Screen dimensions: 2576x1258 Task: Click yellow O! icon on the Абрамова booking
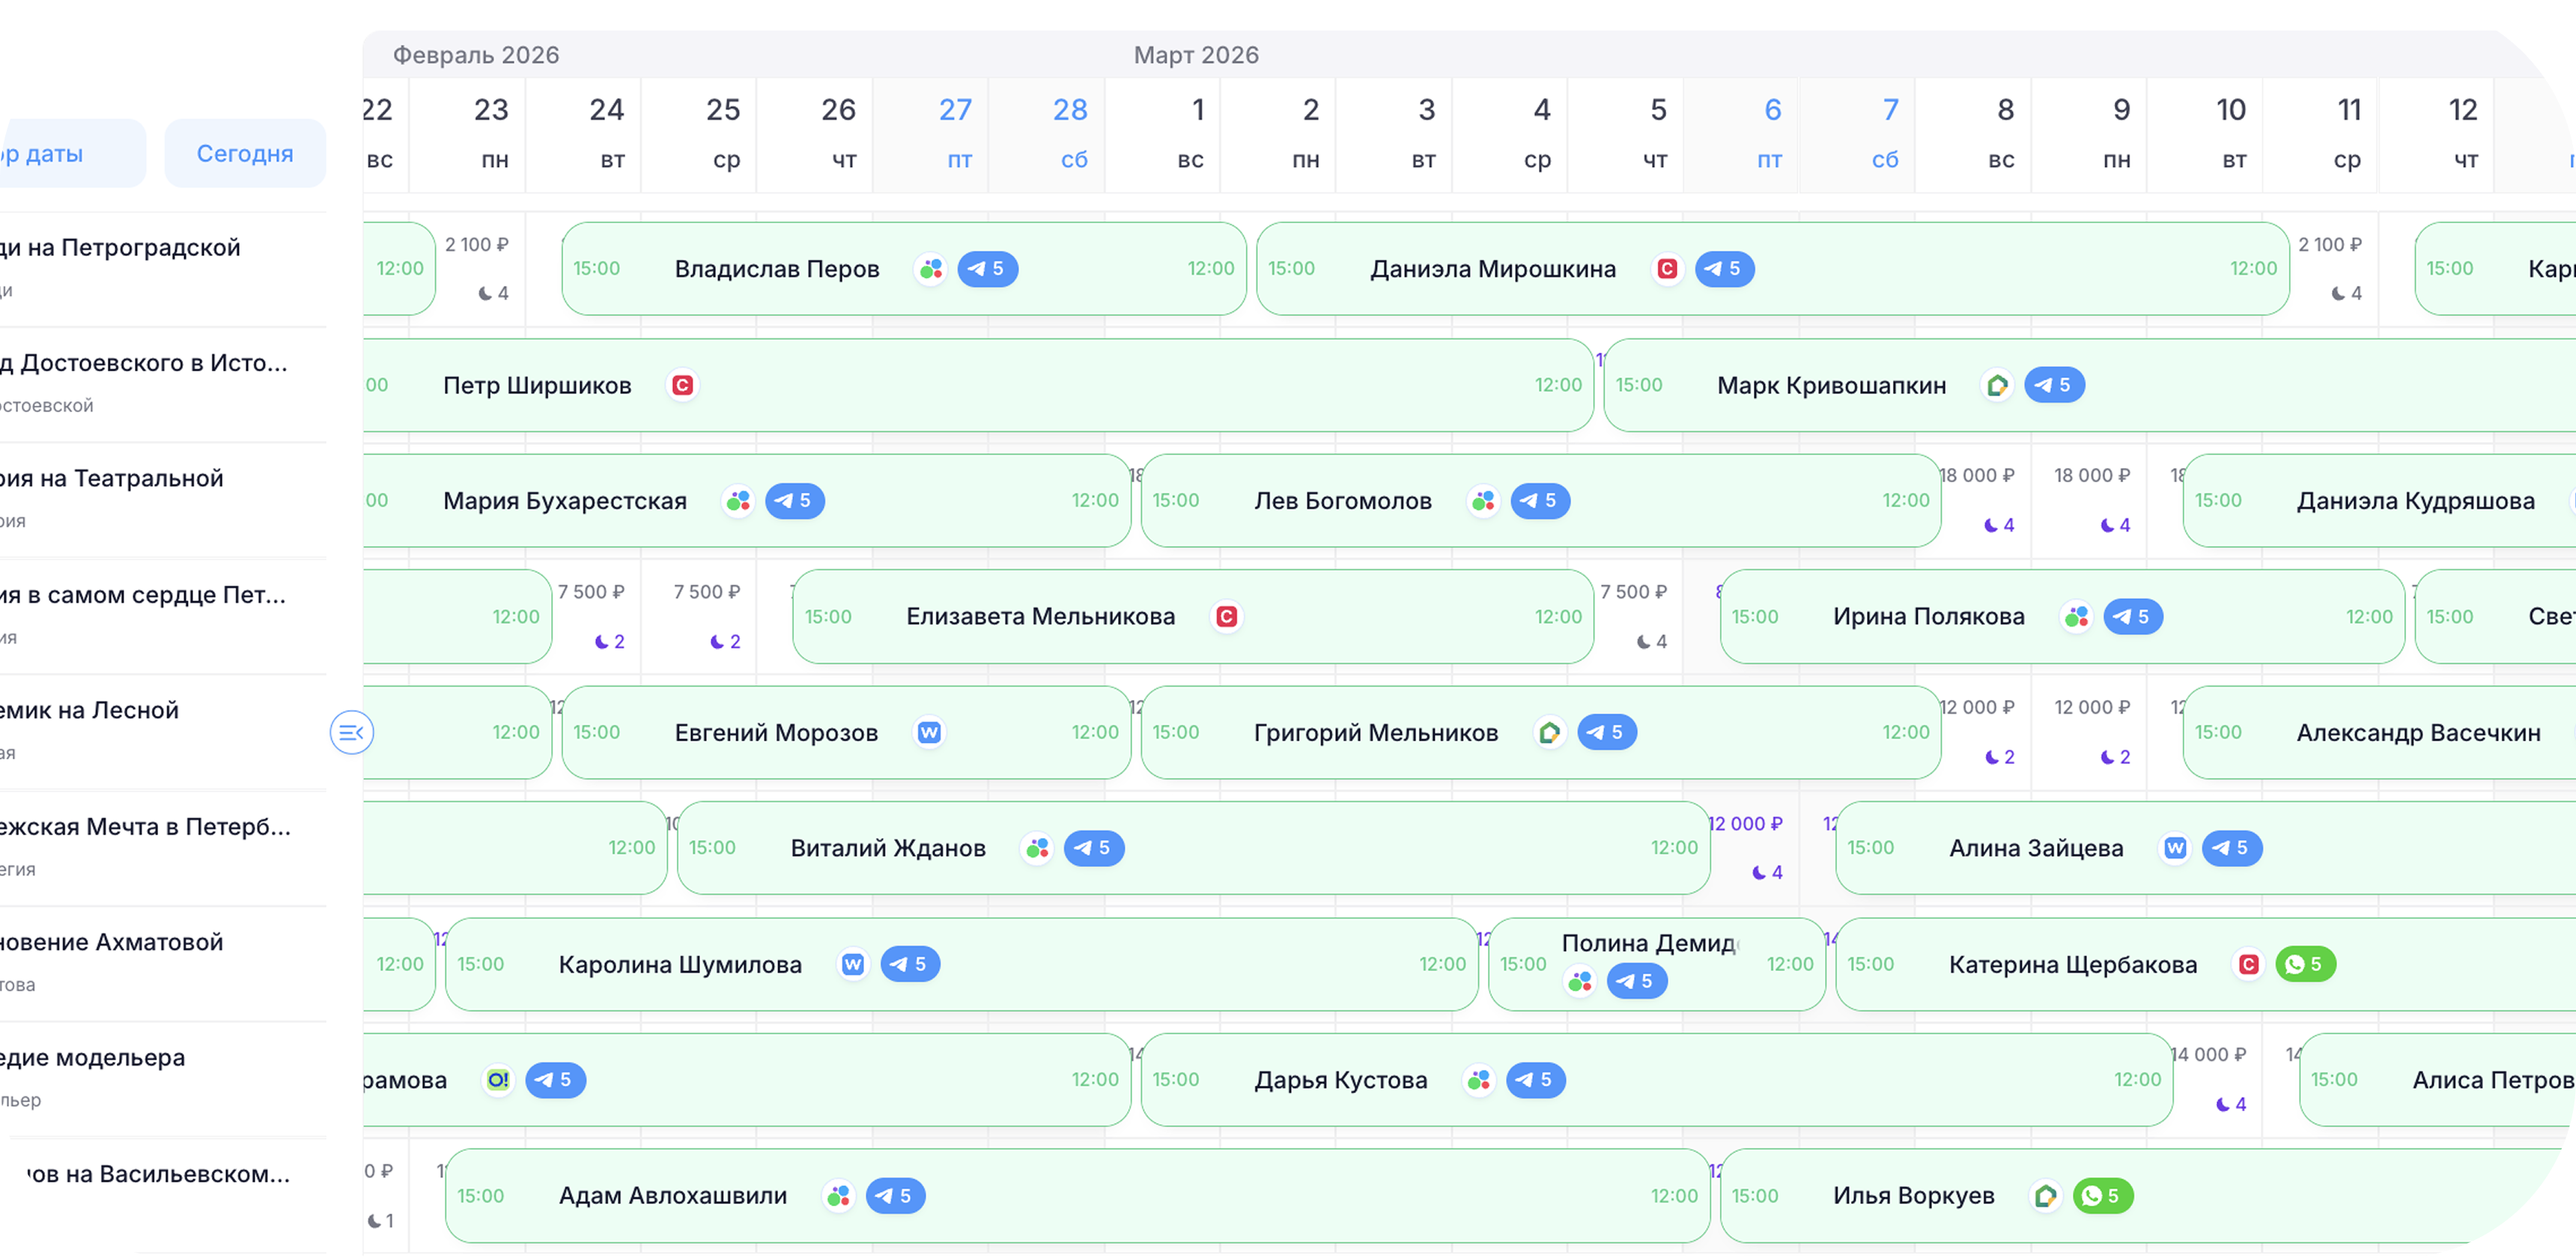click(x=497, y=1080)
